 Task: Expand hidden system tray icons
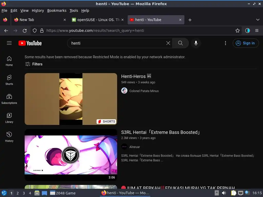tap(217, 193)
